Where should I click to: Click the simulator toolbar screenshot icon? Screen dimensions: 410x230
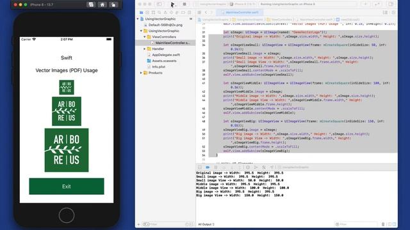(91, 4)
